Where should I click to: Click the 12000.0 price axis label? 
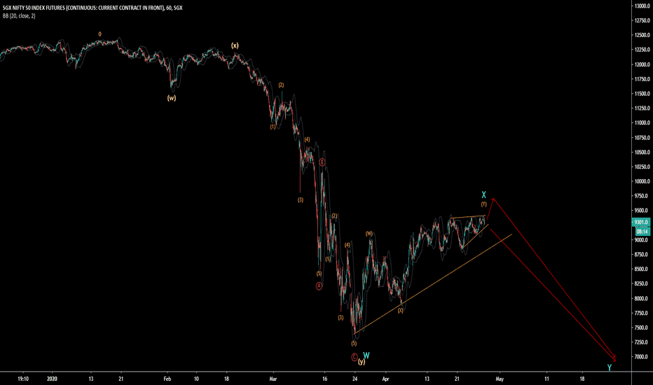point(643,64)
